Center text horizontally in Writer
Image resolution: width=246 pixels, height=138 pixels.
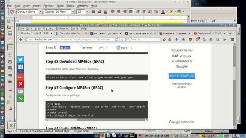(x=119, y=12)
